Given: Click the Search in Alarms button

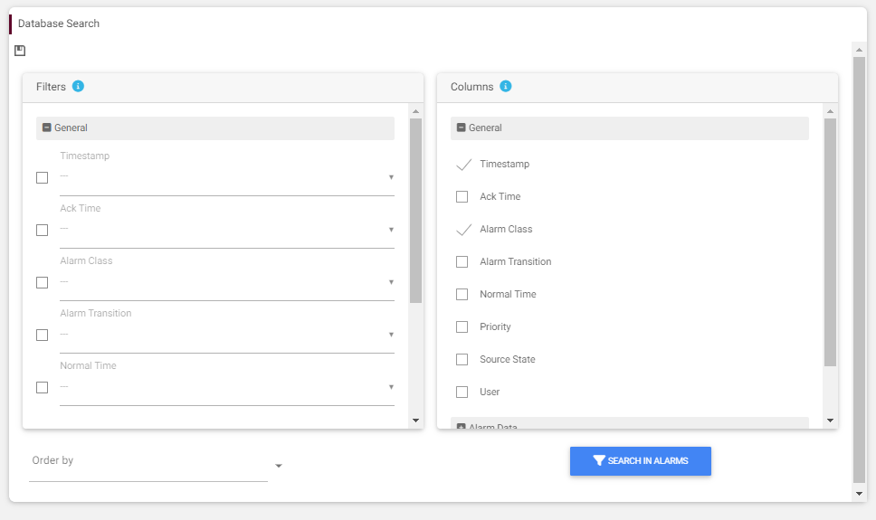Looking at the screenshot, I should pos(640,461).
